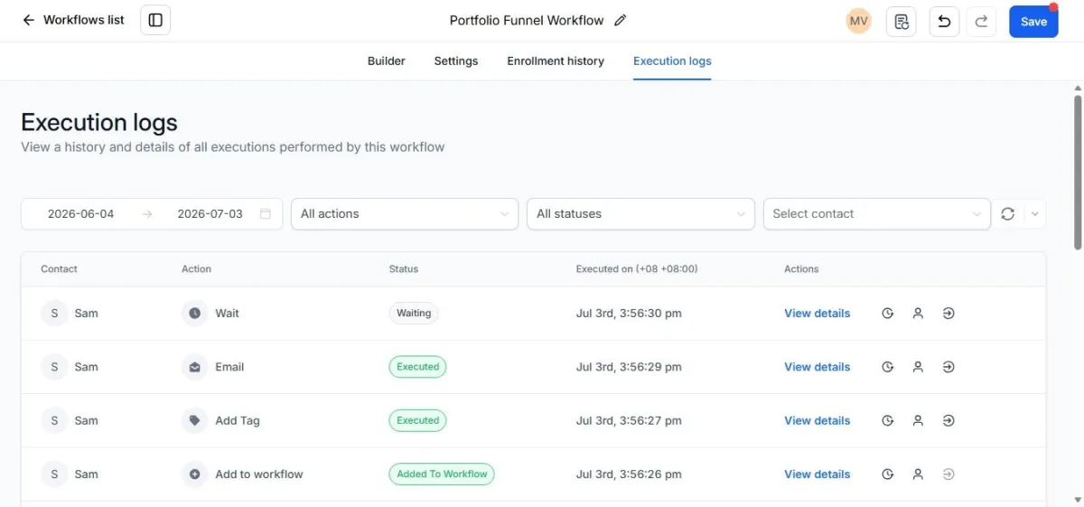Open the notes document icon
1084x507 pixels.
pos(902,22)
